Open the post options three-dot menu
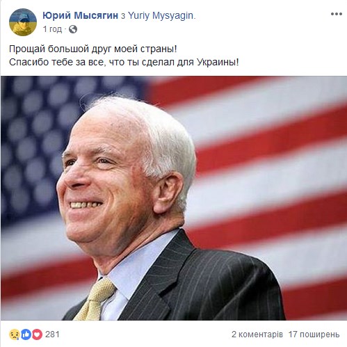This screenshot has width=347, height=347. pyautogui.click(x=337, y=14)
